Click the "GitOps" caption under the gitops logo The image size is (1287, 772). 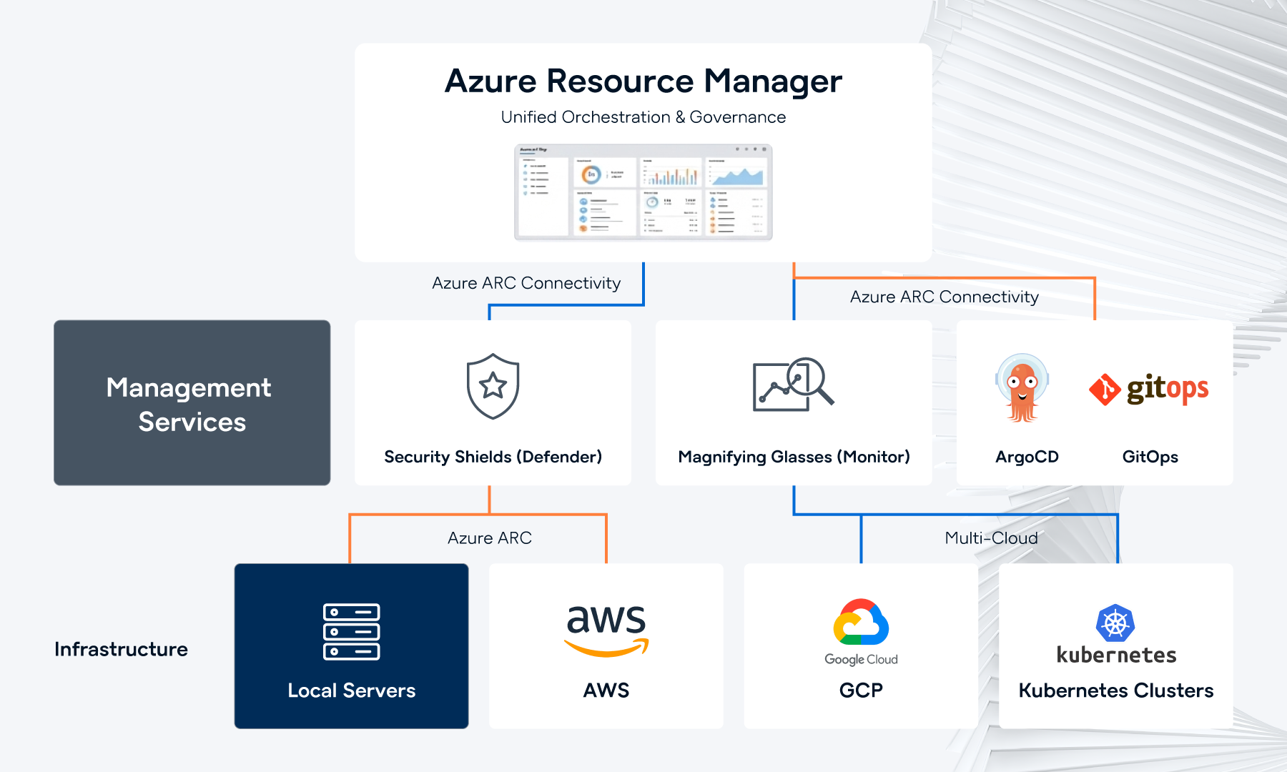(x=1150, y=457)
